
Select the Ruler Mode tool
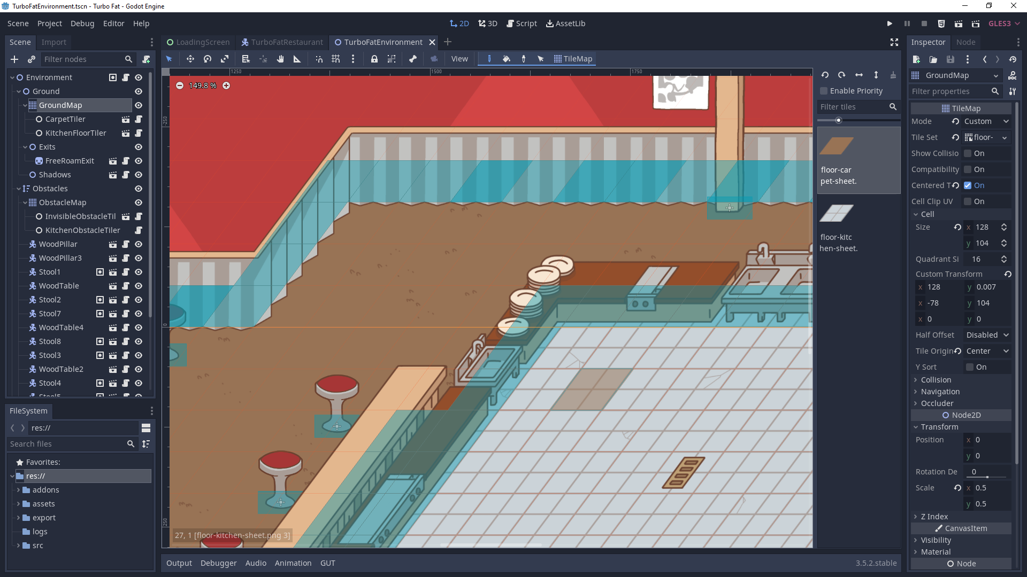point(297,59)
